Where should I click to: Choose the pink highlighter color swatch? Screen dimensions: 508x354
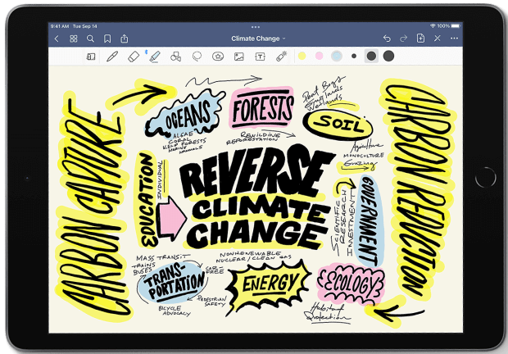point(319,57)
